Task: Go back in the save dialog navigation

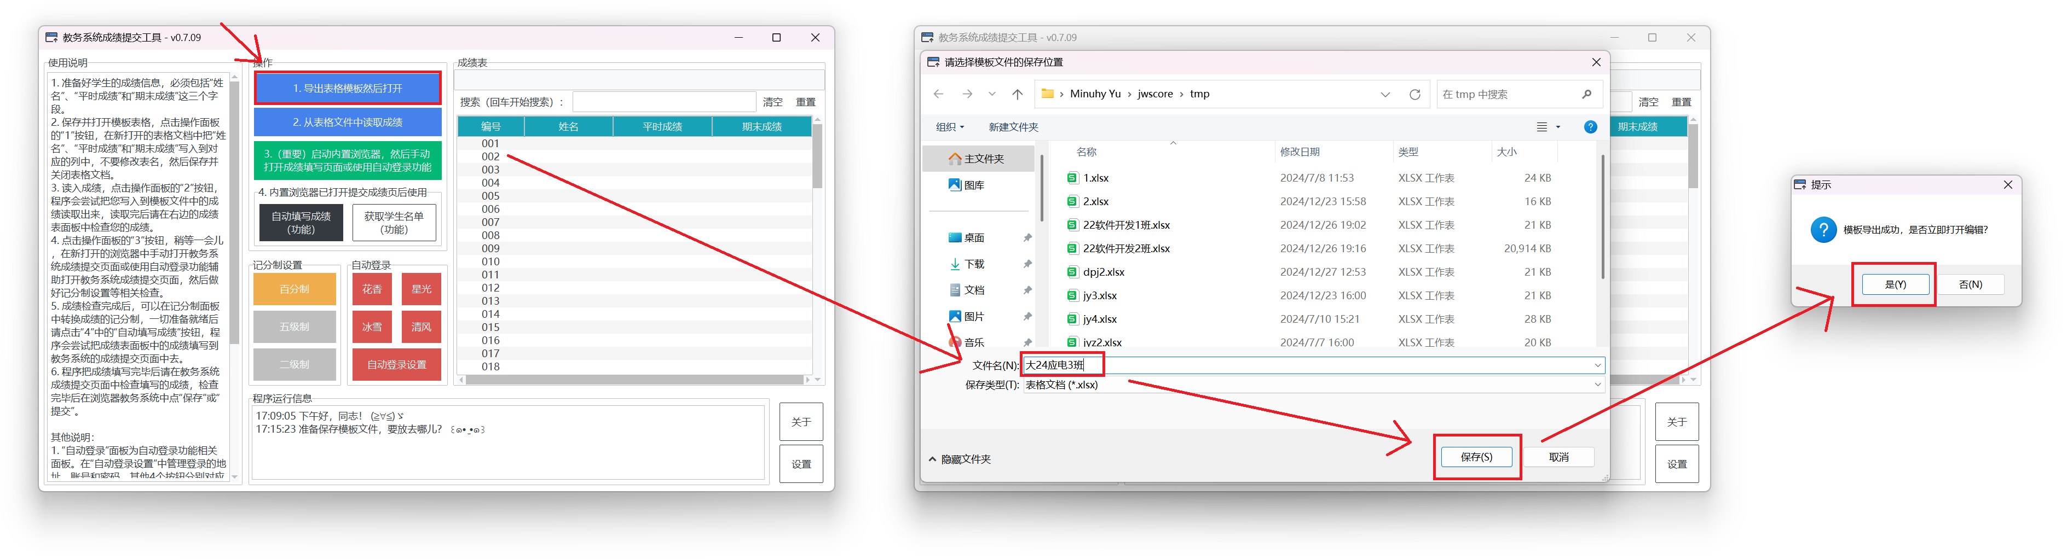Action: pos(938,95)
